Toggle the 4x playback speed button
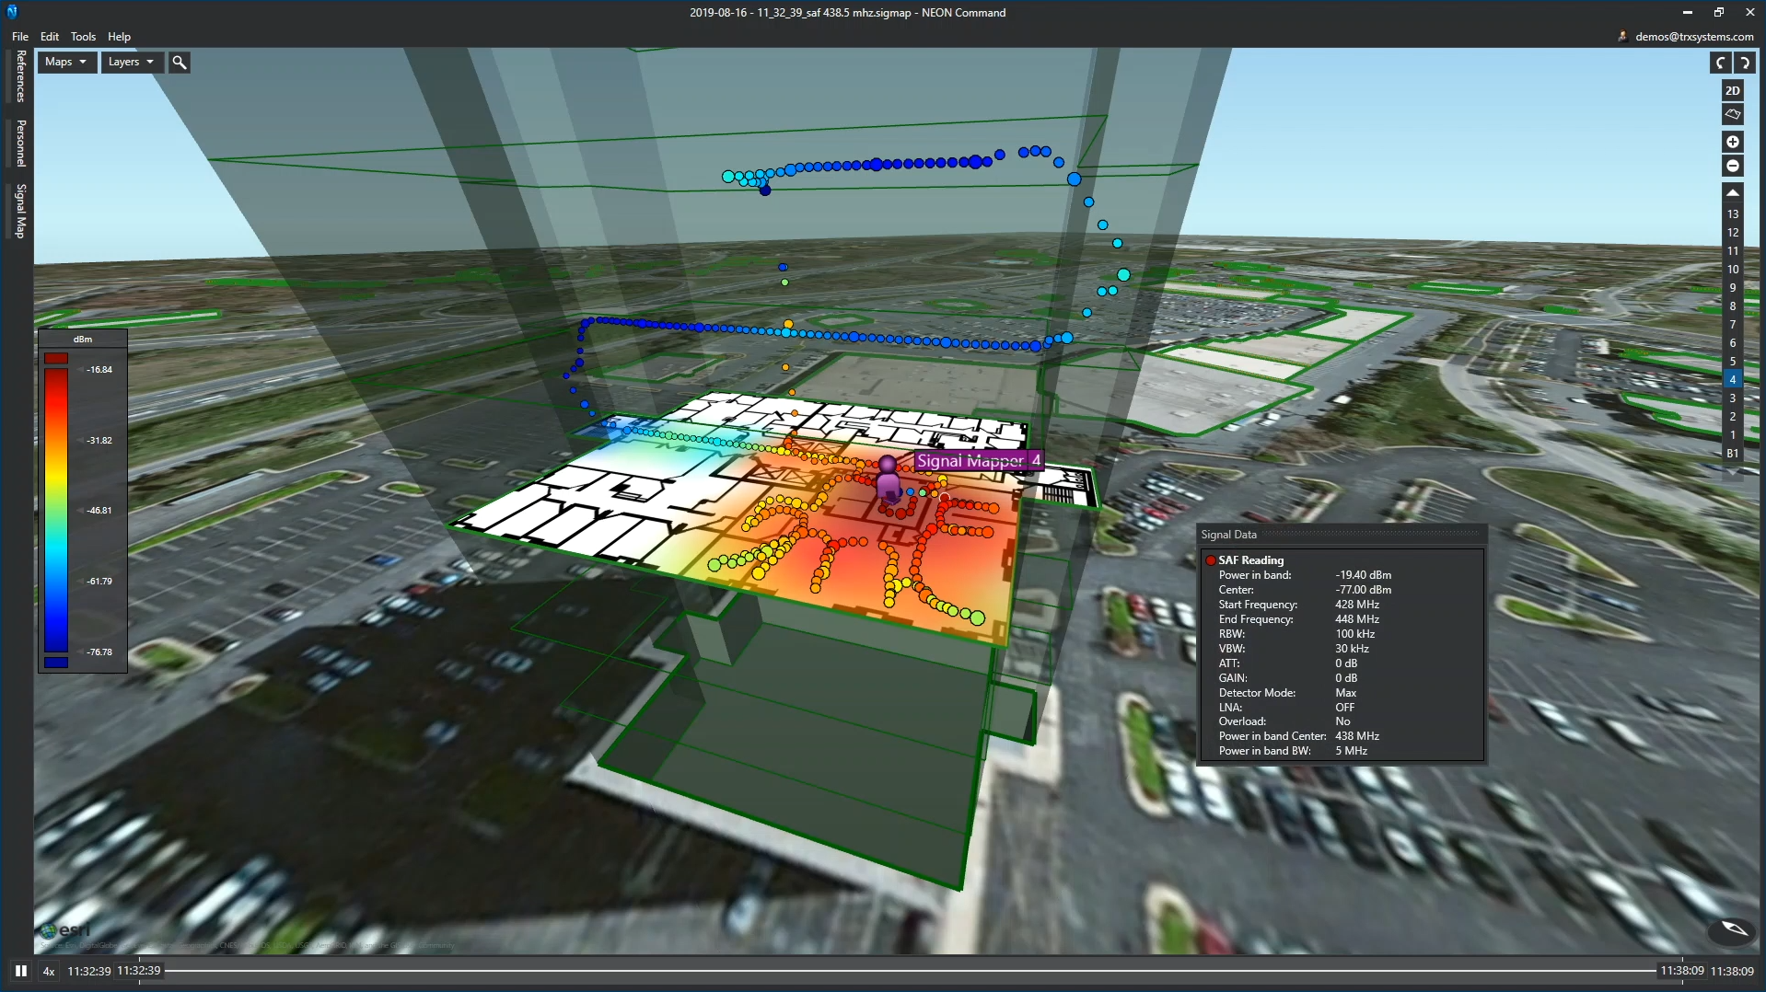Screen dimensions: 1766x992 click(49, 971)
